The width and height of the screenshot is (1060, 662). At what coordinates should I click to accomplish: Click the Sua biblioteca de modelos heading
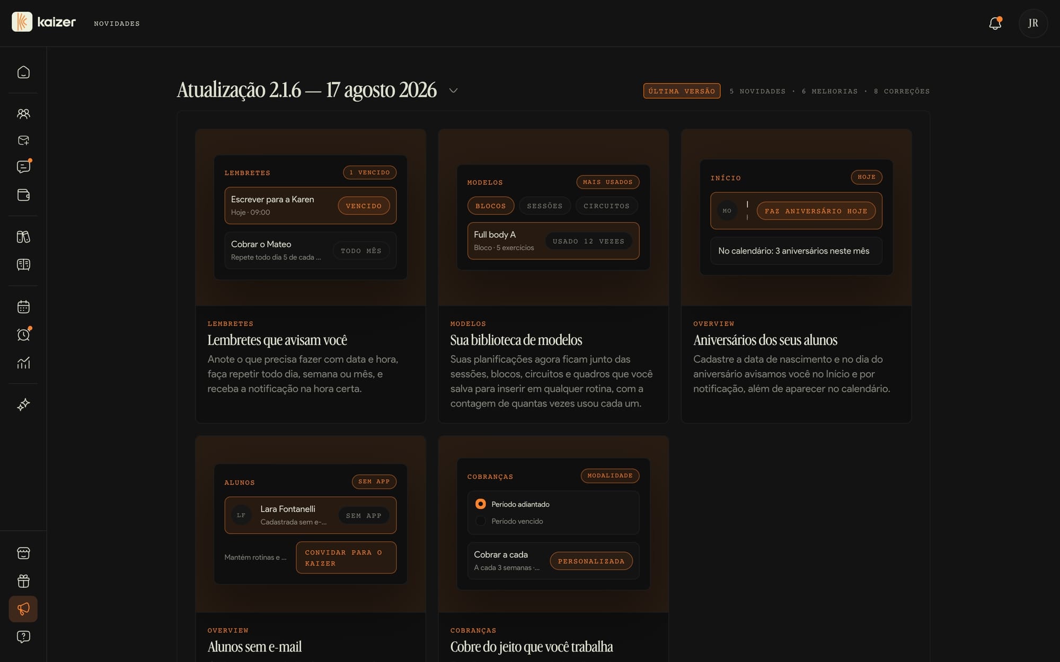tap(516, 340)
